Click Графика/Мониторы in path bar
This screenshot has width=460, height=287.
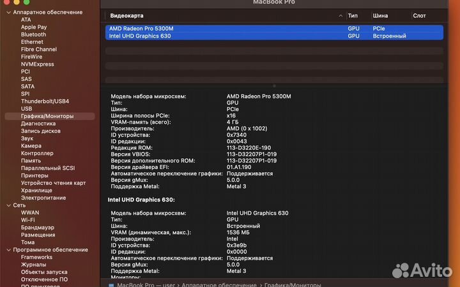[x=293, y=284]
